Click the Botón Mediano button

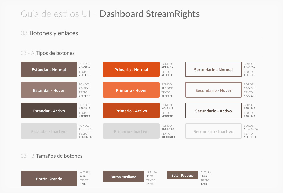click(x=123, y=177)
